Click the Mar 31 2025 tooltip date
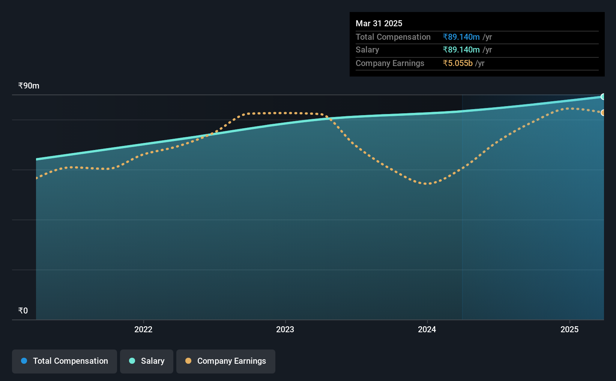 click(379, 23)
